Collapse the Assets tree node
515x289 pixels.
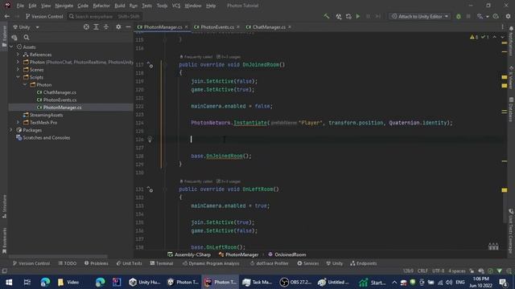click(x=11, y=47)
